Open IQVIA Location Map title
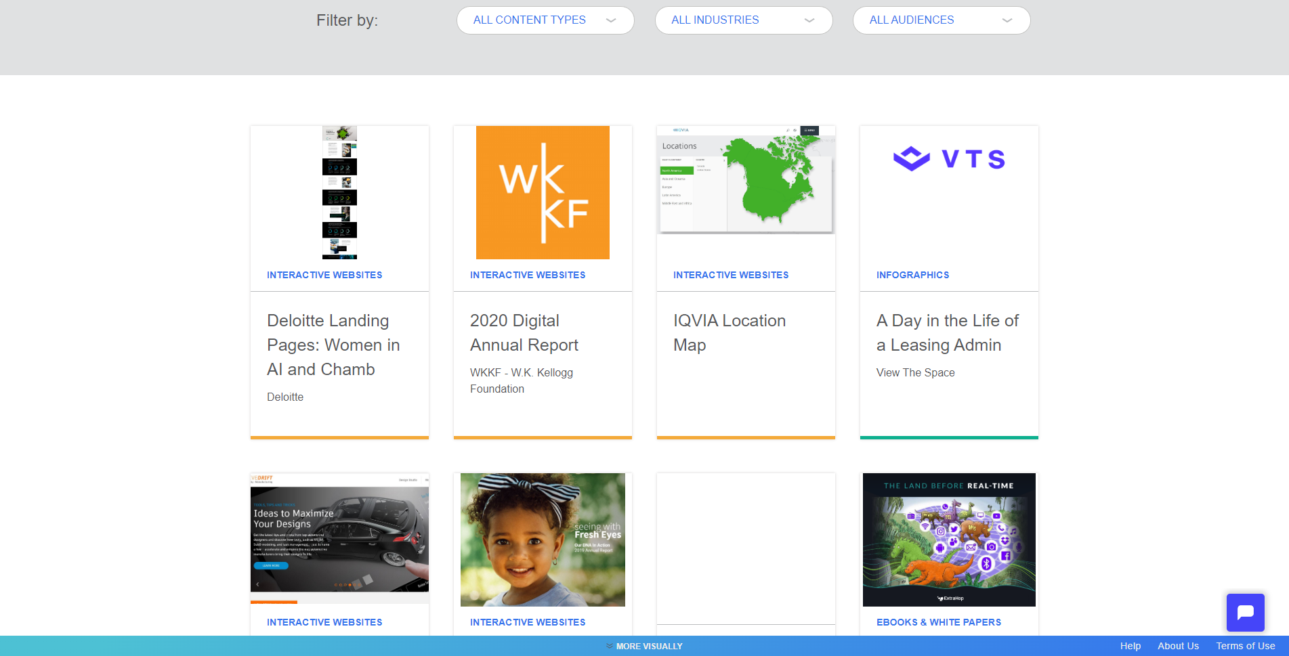The image size is (1289, 656). point(730,332)
